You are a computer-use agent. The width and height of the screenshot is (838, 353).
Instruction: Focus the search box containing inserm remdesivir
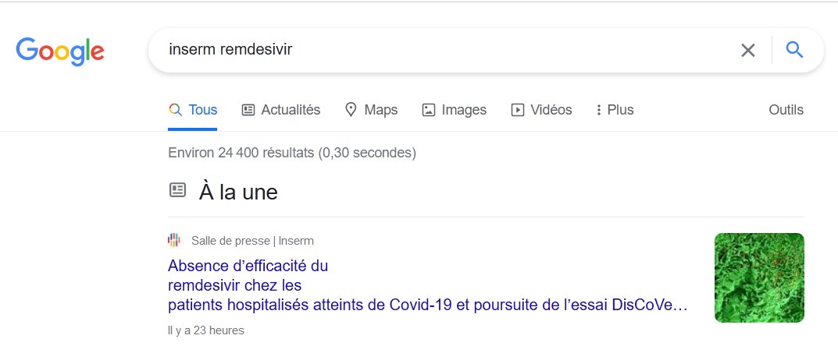tap(444, 50)
